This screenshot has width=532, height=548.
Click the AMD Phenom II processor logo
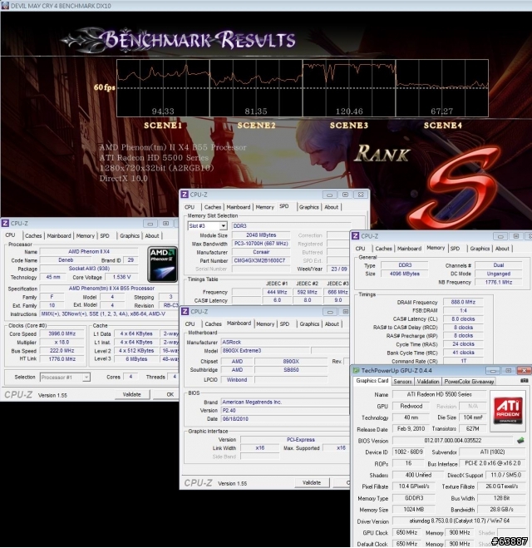tap(162, 264)
